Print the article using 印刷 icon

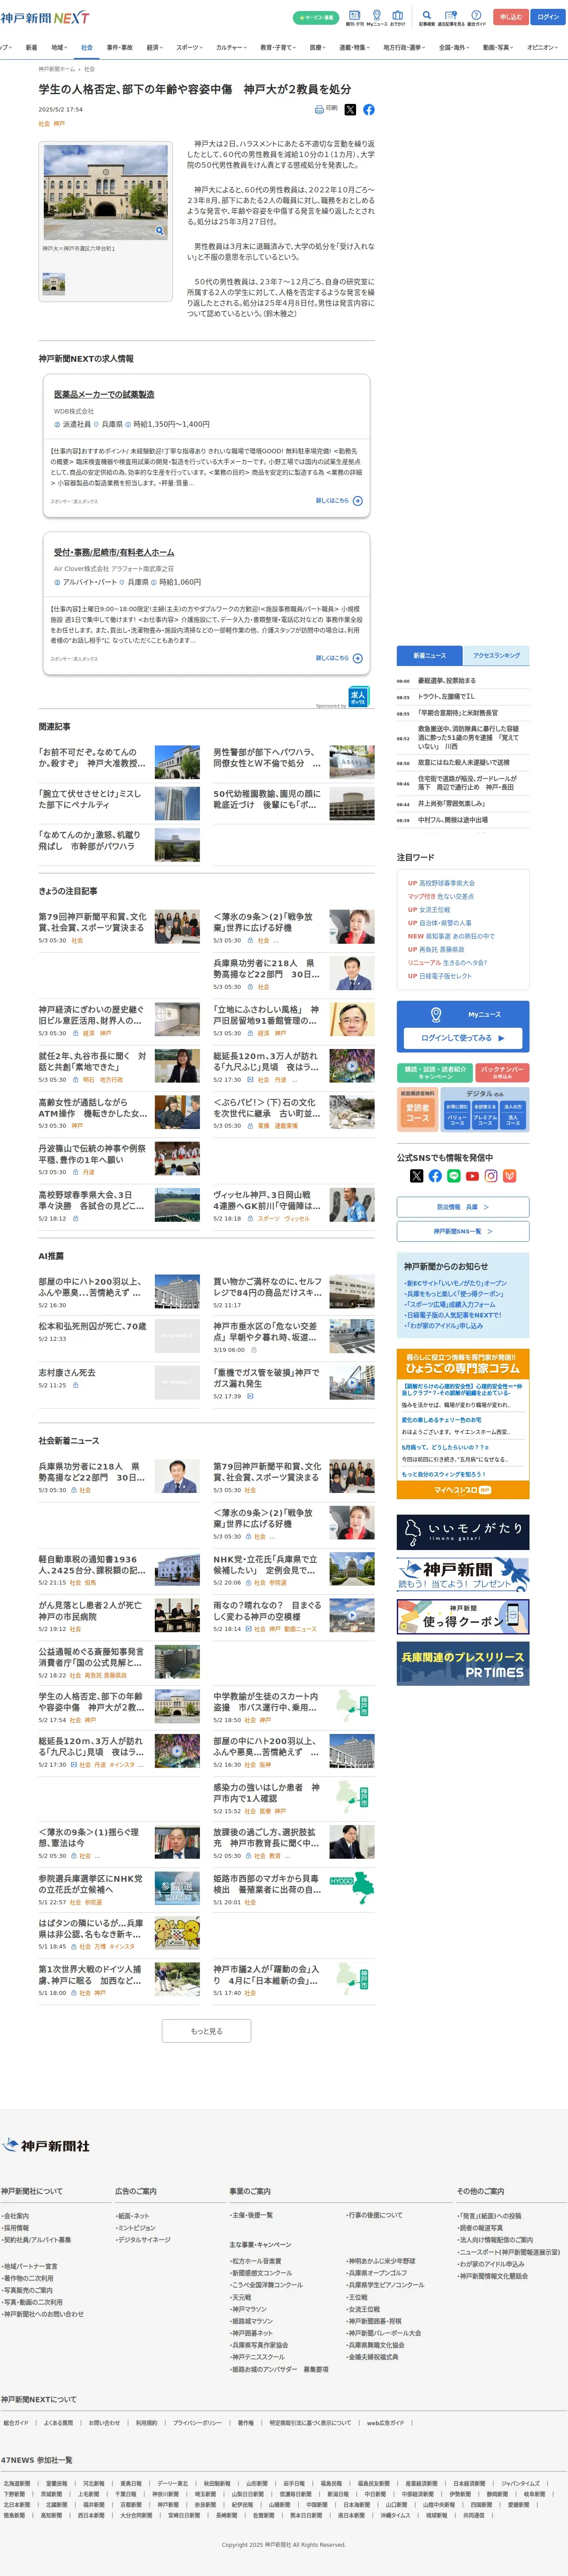(326, 109)
